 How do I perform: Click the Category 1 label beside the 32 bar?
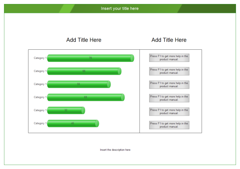pos(40,110)
